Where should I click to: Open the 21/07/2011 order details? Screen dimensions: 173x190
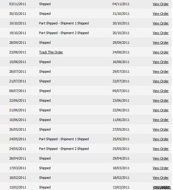point(161,81)
